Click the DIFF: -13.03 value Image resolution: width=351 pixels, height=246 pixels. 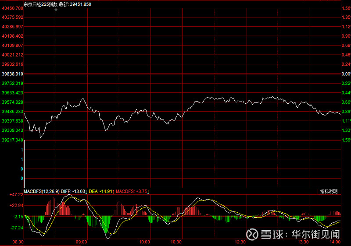73,191
